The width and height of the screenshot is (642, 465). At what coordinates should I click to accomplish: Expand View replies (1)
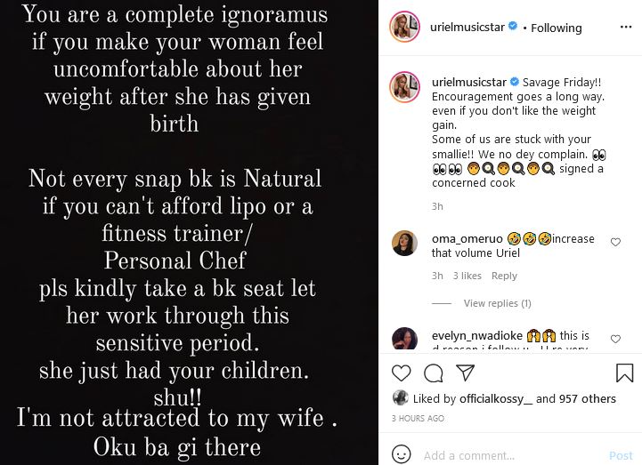[x=497, y=303]
